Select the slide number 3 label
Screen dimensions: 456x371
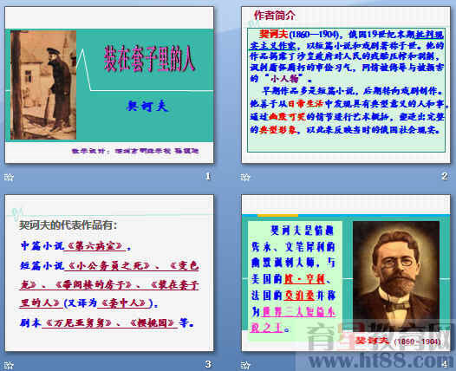tap(208, 364)
